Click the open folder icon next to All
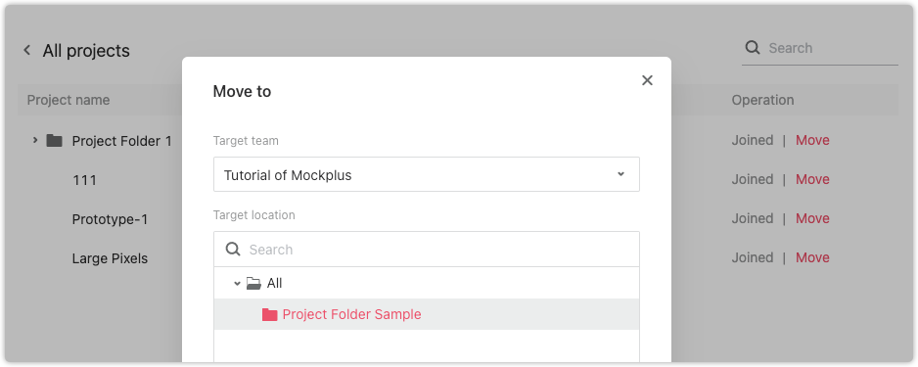The image size is (918, 367). coord(253,283)
